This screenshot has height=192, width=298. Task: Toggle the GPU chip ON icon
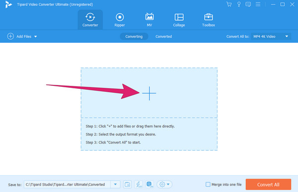point(149,185)
